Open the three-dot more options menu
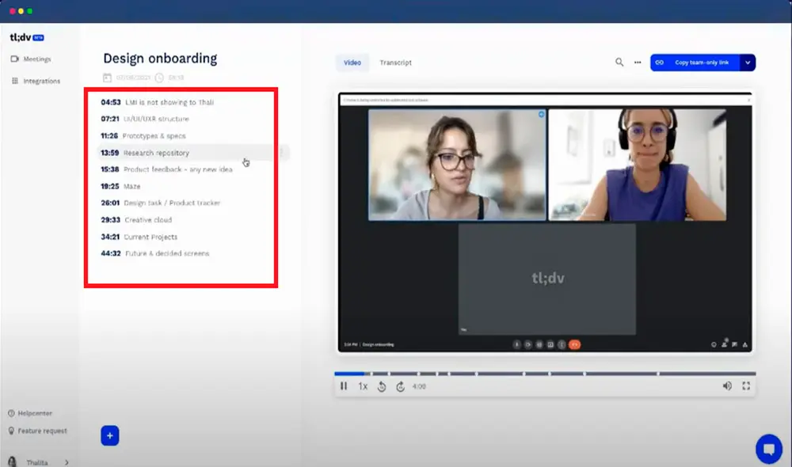The width and height of the screenshot is (792, 467). (x=638, y=63)
